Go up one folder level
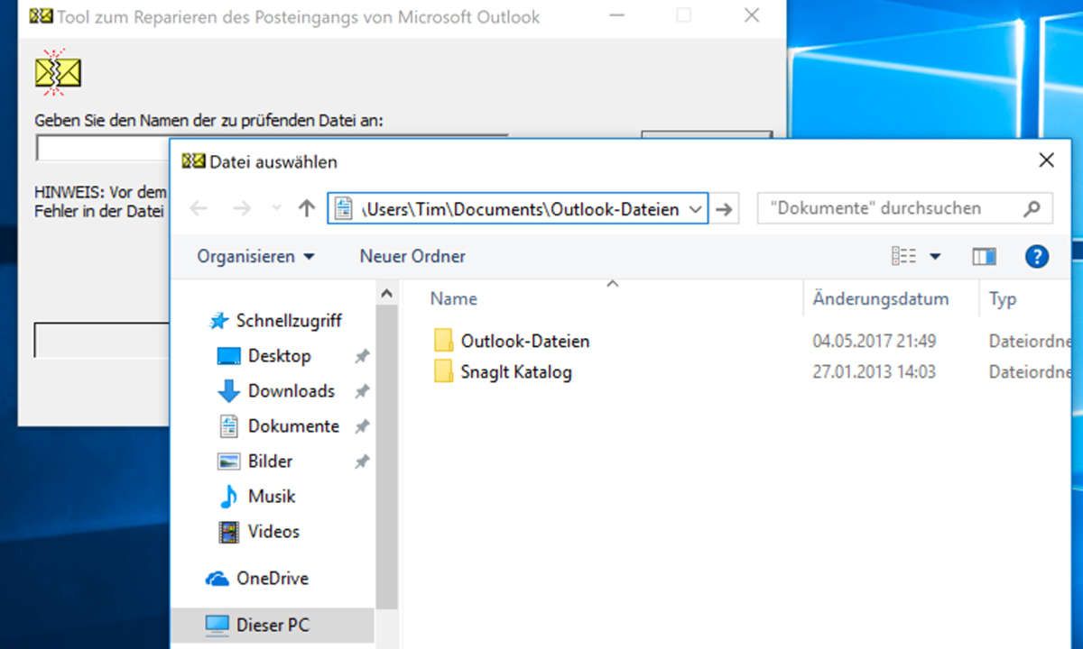Image resolution: width=1083 pixels, height=649 pixels. pyautogui.click(x=306, y=209)
